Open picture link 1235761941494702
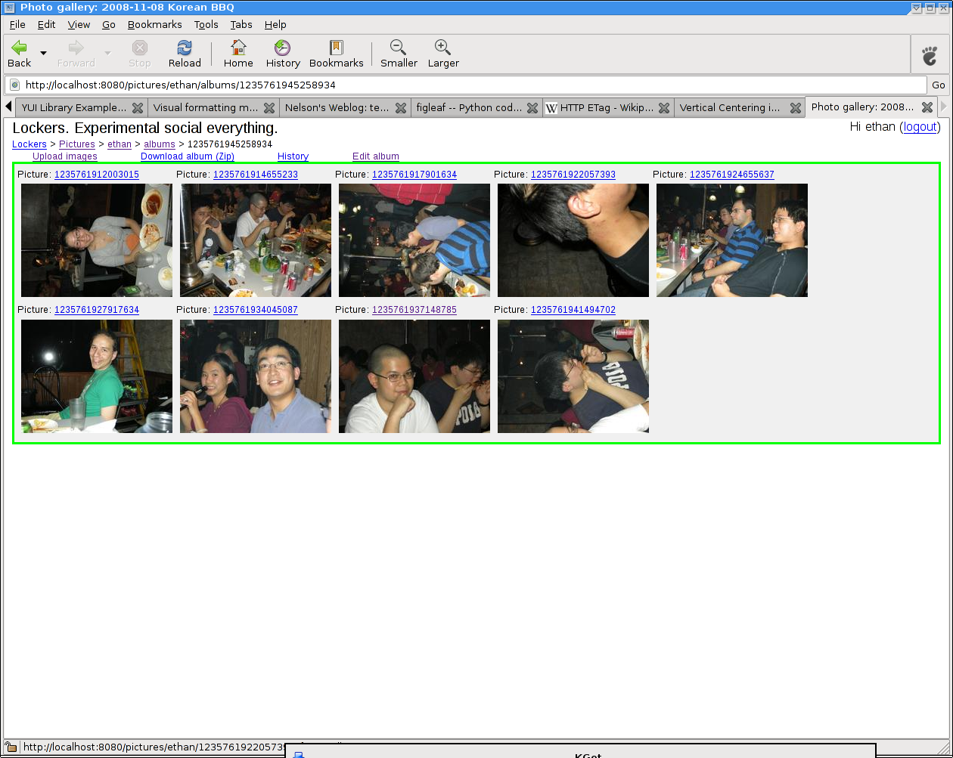 click(573, 310)
